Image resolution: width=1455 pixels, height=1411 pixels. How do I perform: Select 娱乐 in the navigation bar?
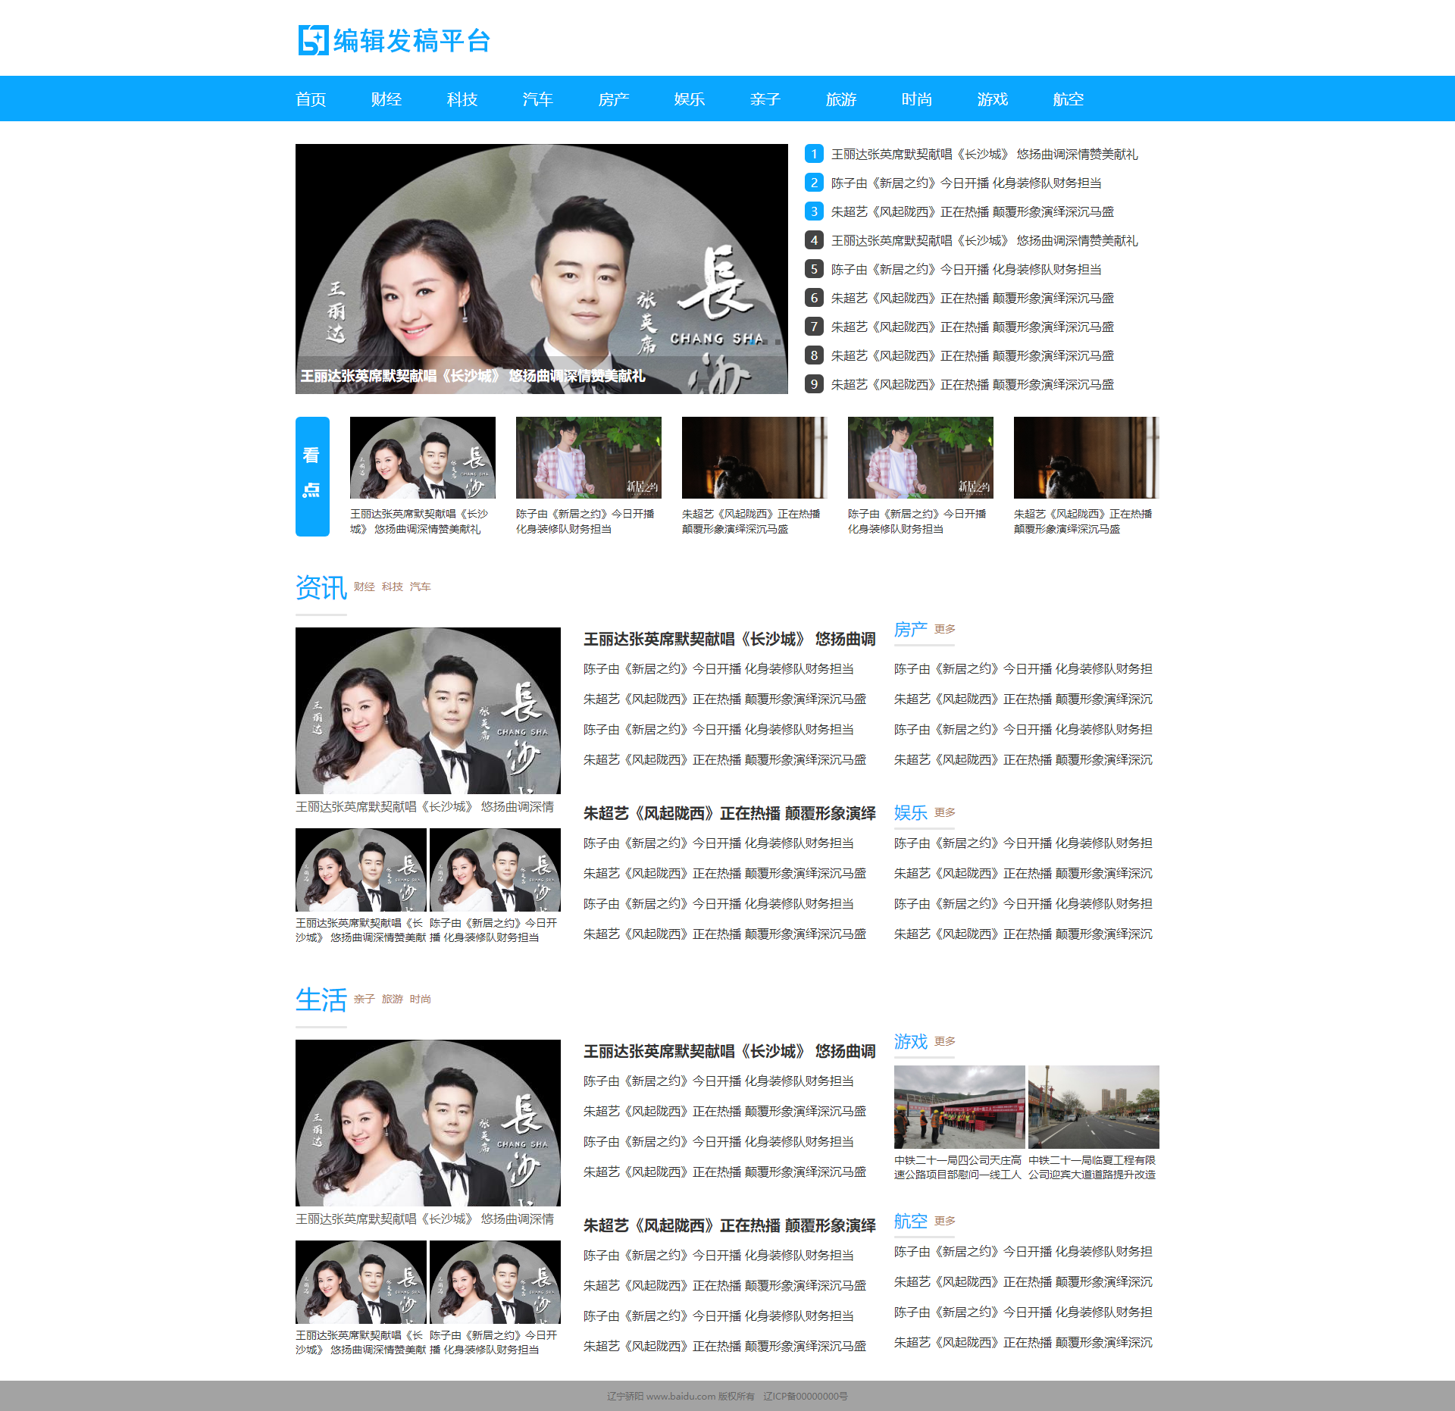click(689, 99)
